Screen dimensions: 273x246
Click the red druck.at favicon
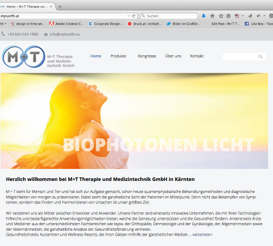click(129, 24)
